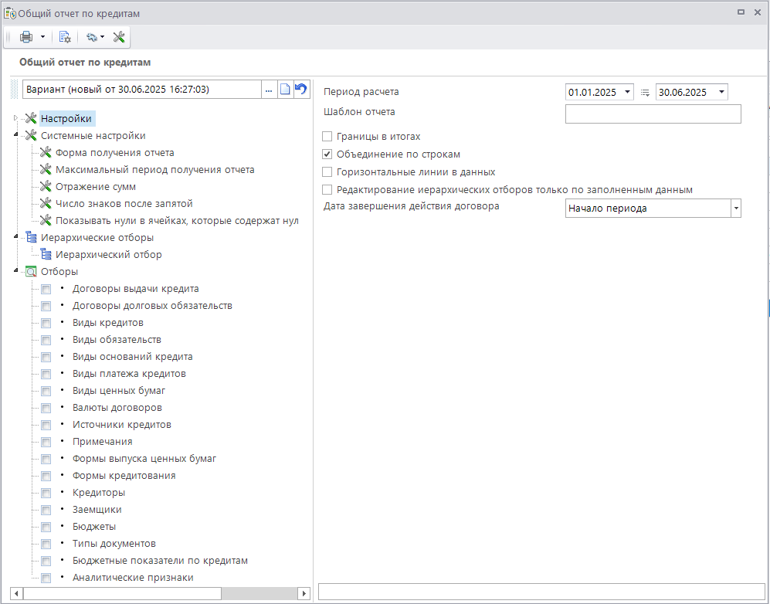Uncheck 'Объединение по строкам' checkbox
The width and height of the screenshot is (770, 604).
327,154
